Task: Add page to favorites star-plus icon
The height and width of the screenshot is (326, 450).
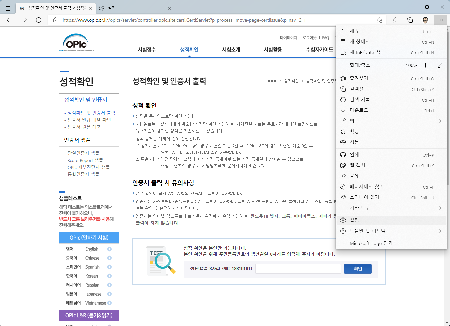Action: click(379, 20)
